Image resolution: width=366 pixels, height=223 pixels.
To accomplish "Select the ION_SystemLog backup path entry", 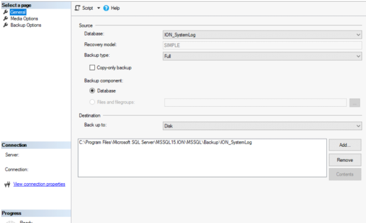I will click(x=166, y=143).
